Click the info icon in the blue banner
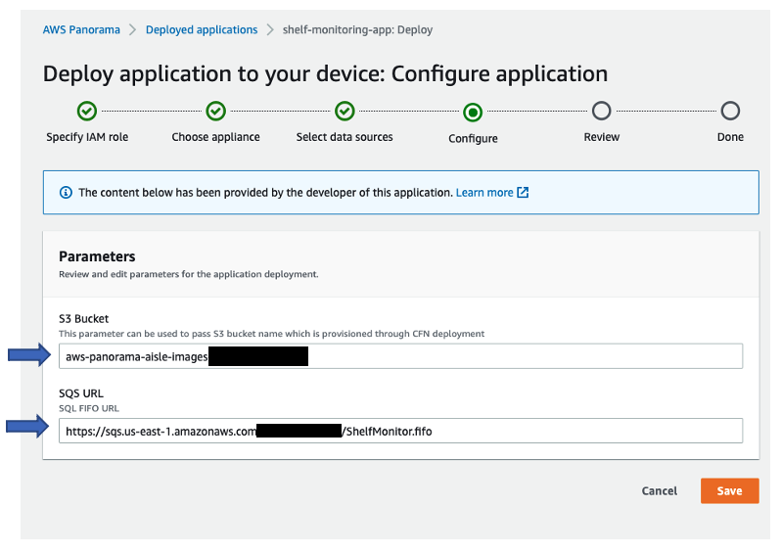The height and width of the screenshot is (553, 781). (x=66, y=192)
